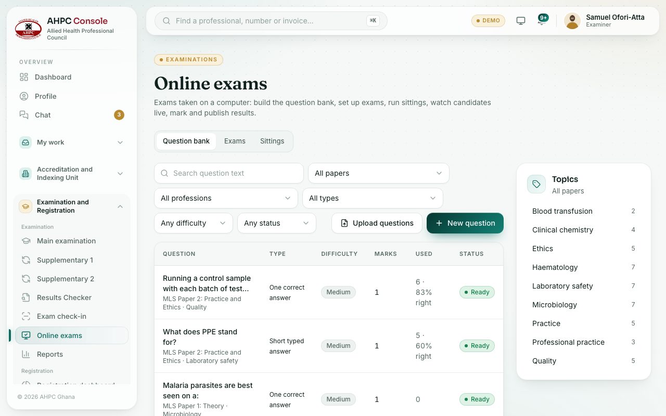Open the Dashboard grid icon

pos(24,77)
